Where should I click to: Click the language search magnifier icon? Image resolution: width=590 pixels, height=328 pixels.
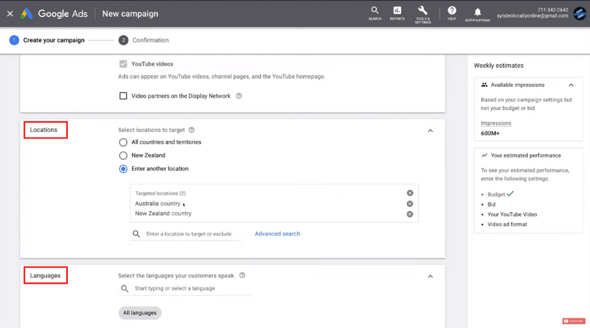[124, 288]
